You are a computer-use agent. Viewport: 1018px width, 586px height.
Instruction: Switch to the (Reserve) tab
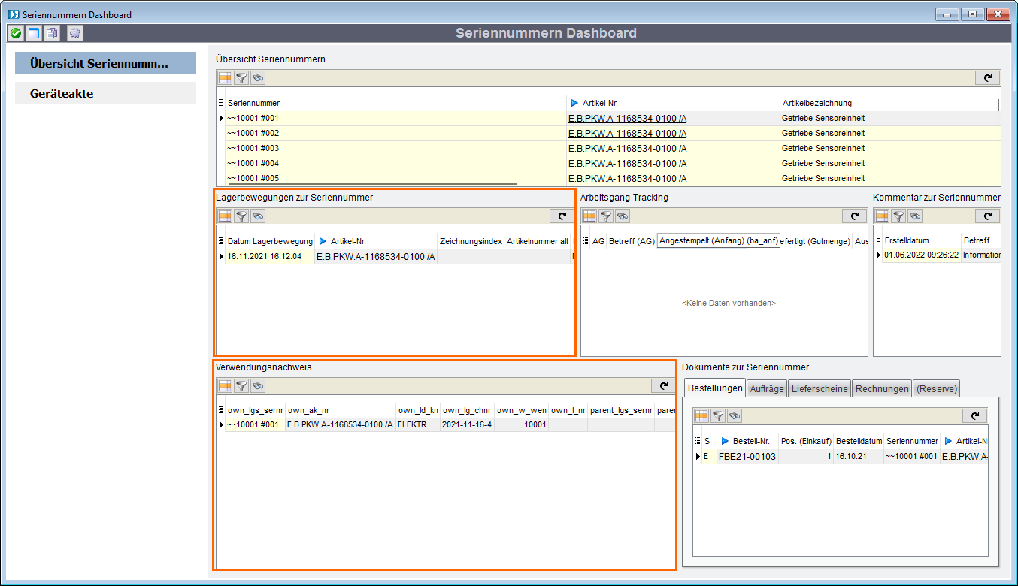point(936,388)
